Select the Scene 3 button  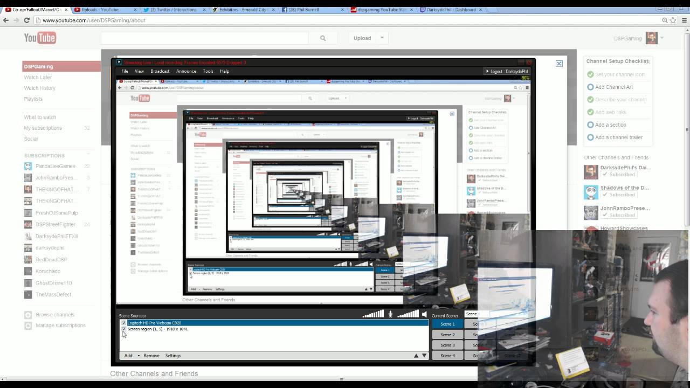(447, 345)
